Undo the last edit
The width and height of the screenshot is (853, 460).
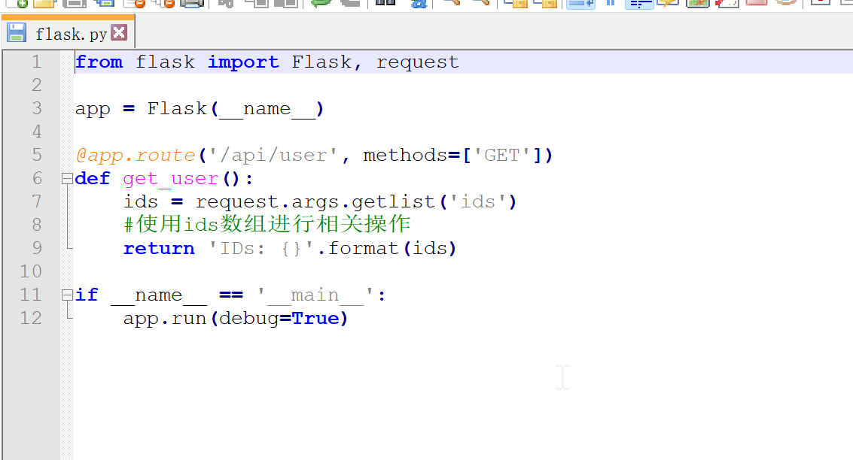321,5
